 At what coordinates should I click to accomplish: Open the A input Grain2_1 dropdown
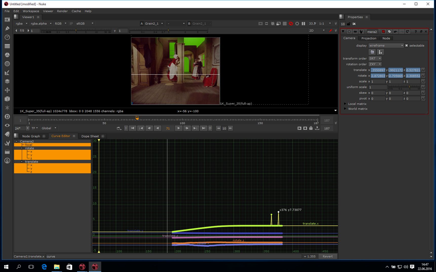pos(154,24)
